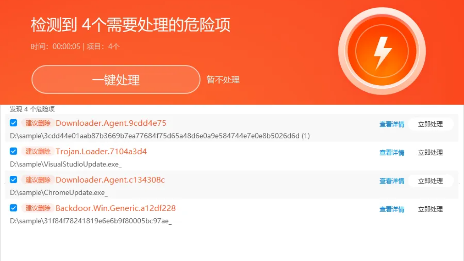Handle Trojan.Loader.7104a3d4 now with 立即处理

coord(431,153)
